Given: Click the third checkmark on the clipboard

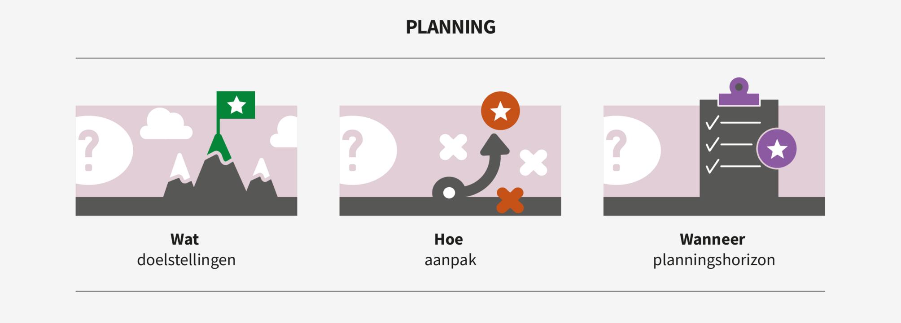Looking at the screenshot, I should click(x=712, y=166).
